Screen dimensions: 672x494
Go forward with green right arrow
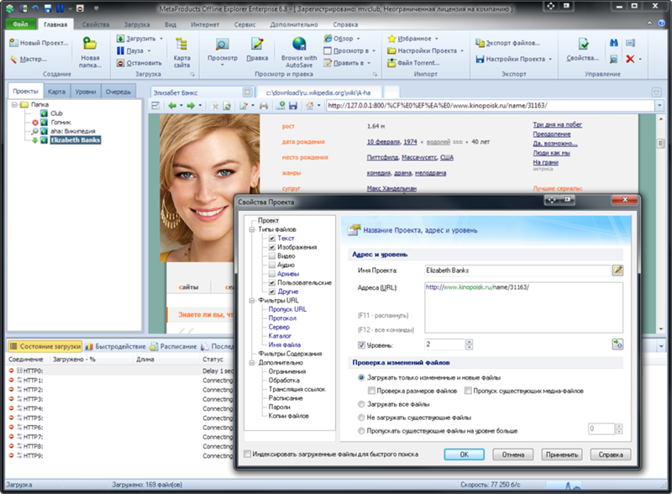tap(191, 106)
